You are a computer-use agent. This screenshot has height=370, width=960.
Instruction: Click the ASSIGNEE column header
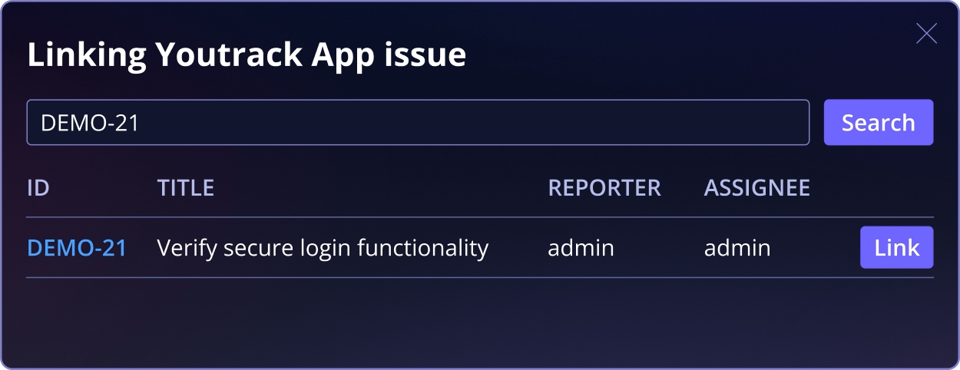click(x=757, y=188)
